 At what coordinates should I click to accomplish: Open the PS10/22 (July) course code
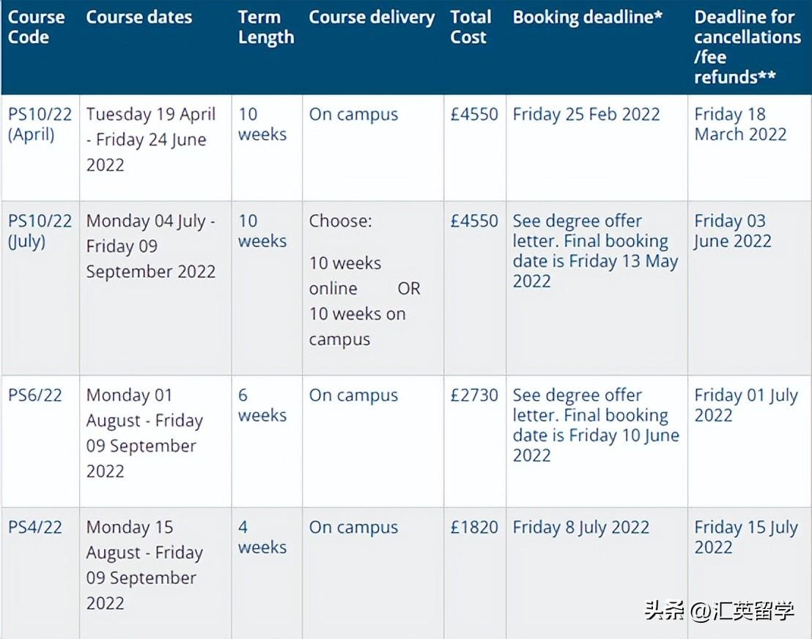pos(40,231)
